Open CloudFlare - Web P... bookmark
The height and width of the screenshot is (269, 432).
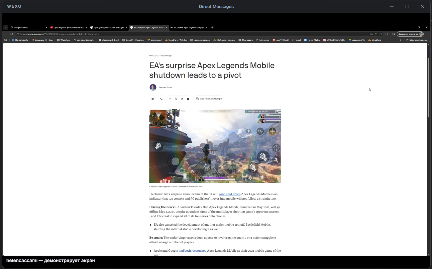pyautogui.click(x=176, y=40)
